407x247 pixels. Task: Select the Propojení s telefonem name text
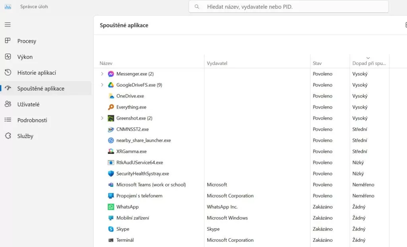coord(140,196)
